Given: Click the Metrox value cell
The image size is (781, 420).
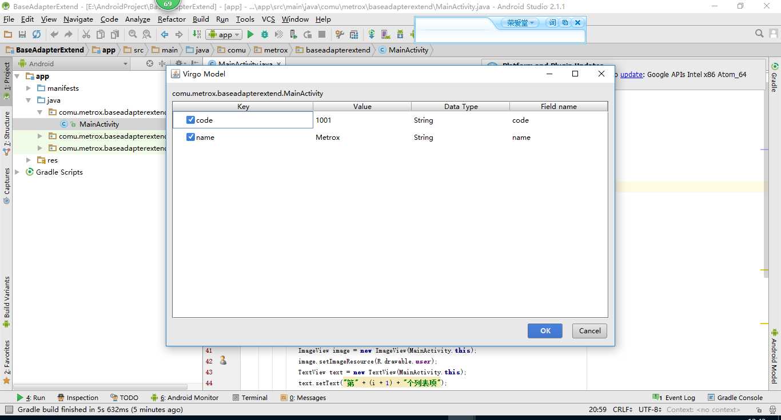Looking at the screenshot, I should [x=362, y=137].
